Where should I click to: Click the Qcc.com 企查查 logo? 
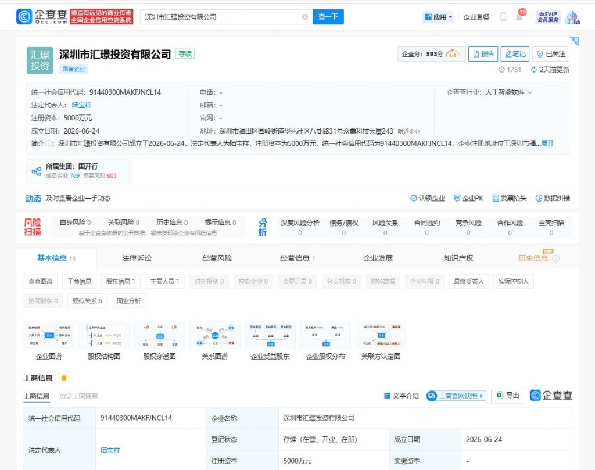[x=42, y=17]
